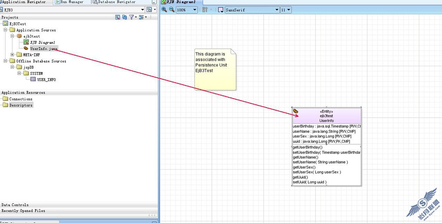The height and width of the screenshot is (223, 442).
Task: Select the getUserName() method
Action: 305,157
